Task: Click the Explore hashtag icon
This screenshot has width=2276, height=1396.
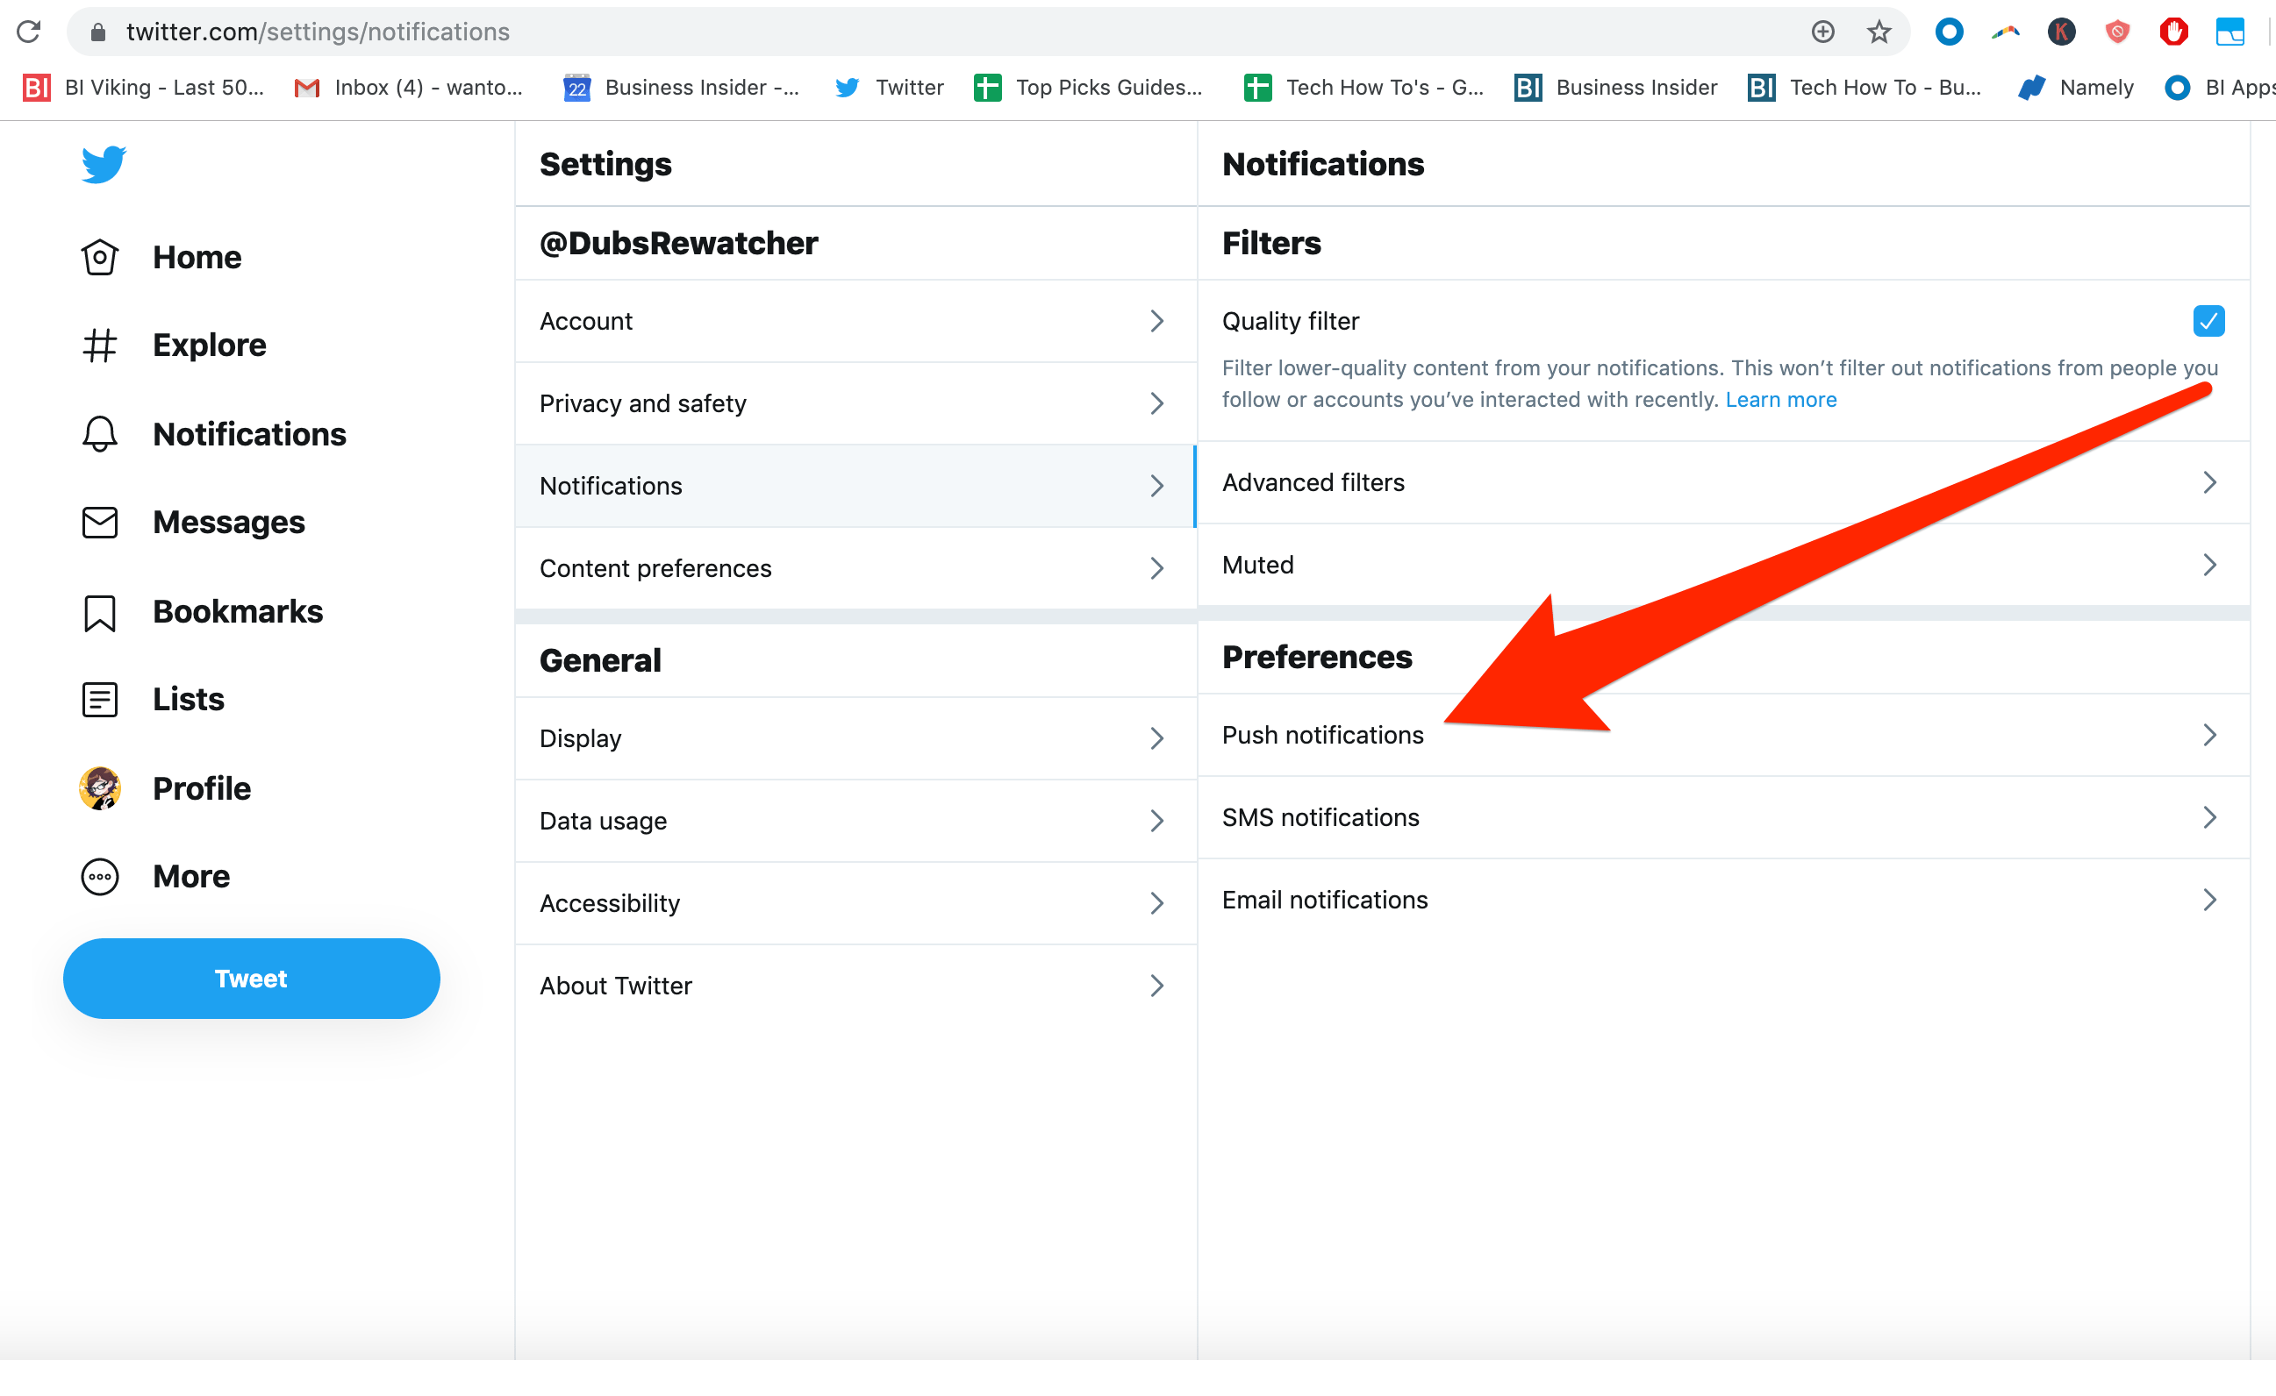Action: point(100,345)
